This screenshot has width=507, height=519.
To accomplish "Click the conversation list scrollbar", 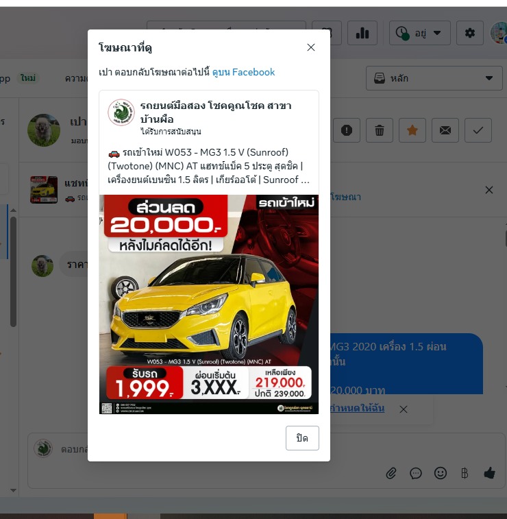I will [x=13, y=271].
